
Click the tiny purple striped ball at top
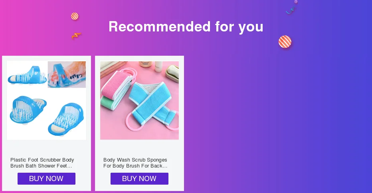pyautogui.click(x=296, y=2)
